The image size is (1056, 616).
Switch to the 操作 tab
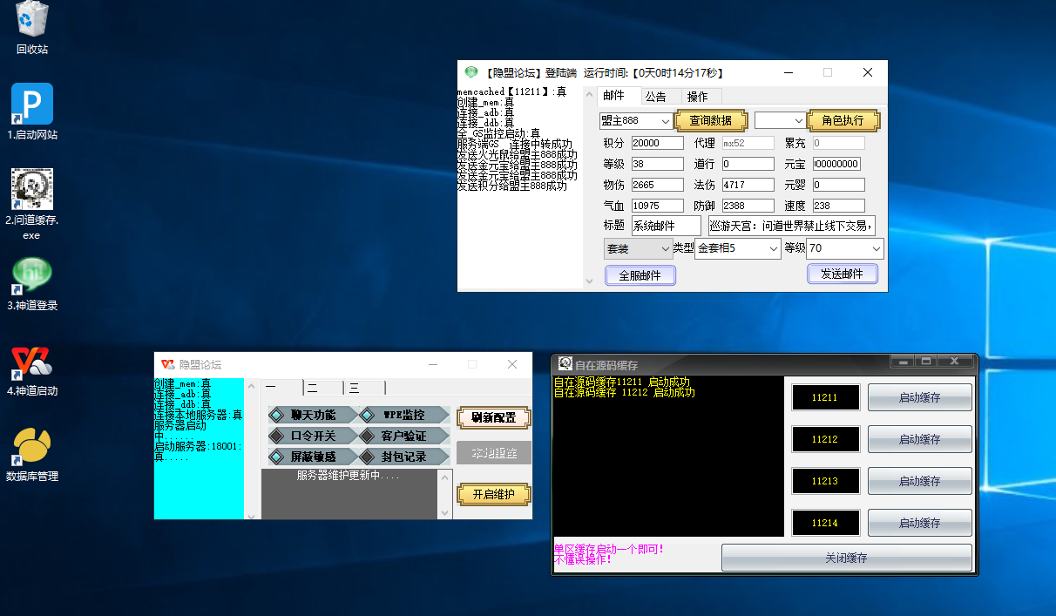coord(697,97)
